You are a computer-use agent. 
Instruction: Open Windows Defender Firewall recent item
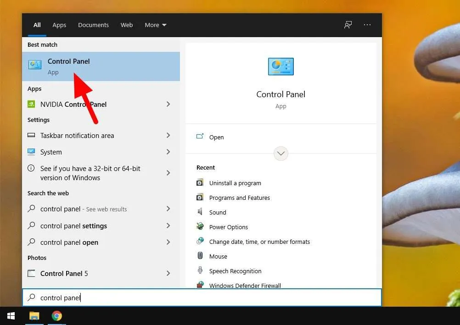pos(245,285)
